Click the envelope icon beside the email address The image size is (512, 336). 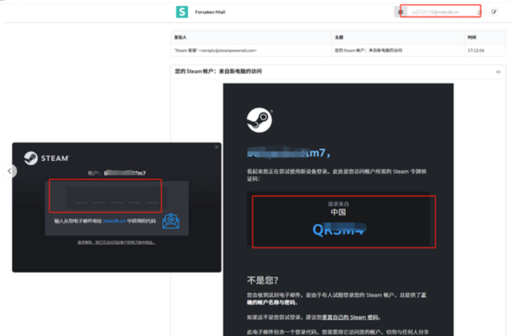400,12
